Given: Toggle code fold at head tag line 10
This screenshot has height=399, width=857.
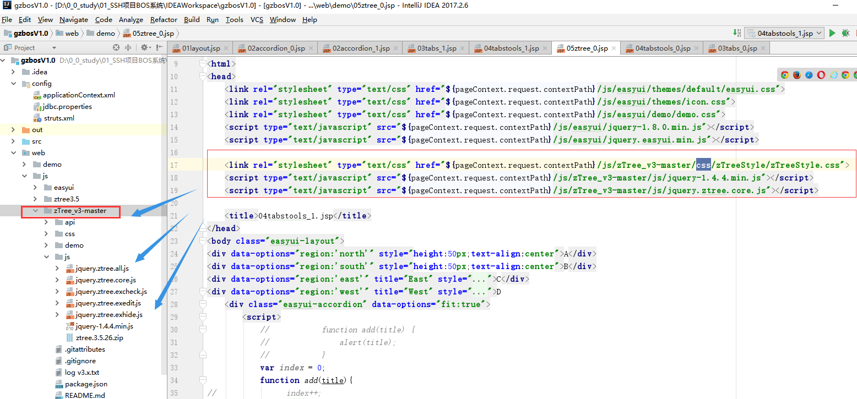Looking at the screenshot, I should tap(203, 76).
